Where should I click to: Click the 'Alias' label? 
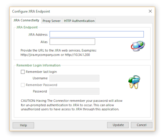(44, 42)
